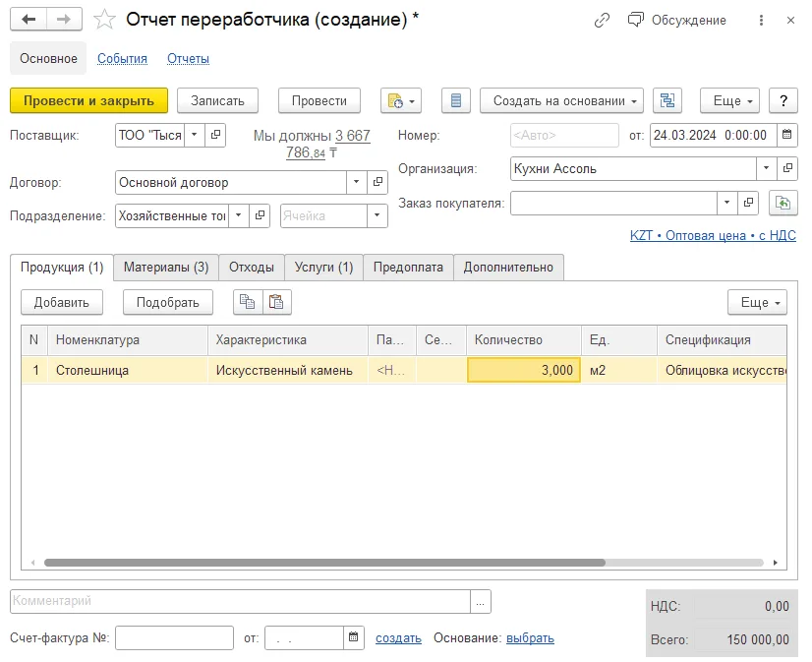Viewport: 812px width, 662px height.
Task: Click the Подобрать button
Action: pos(168,302)
